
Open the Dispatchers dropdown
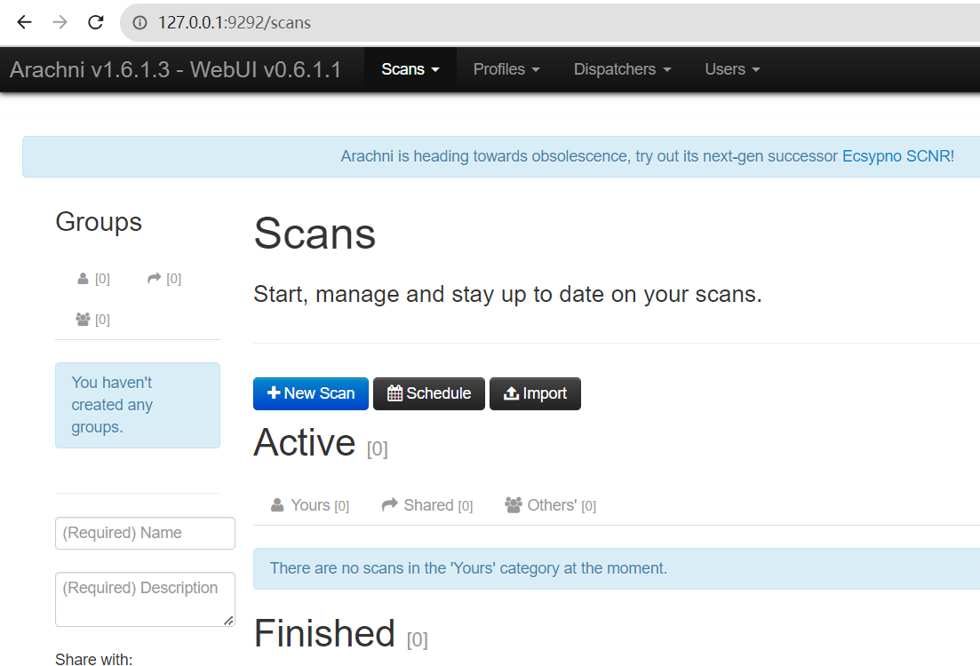[x=623, y=69]
